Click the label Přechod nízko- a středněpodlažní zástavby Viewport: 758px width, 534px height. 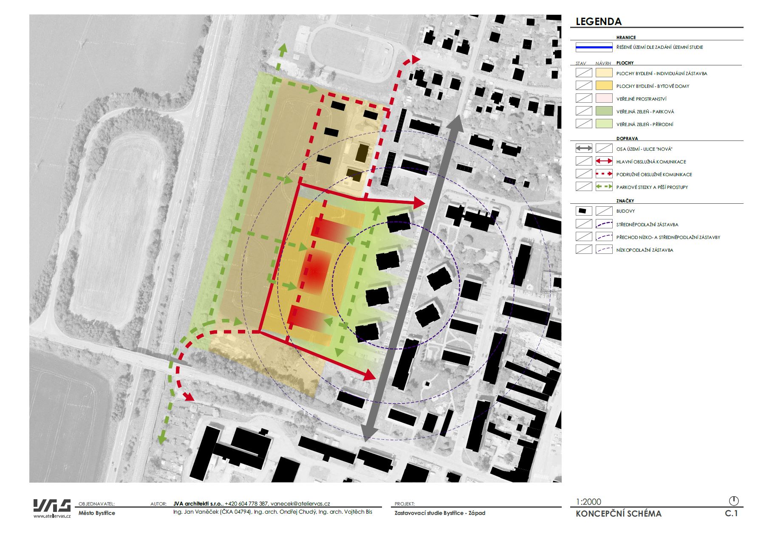click(x=668, y=237)
